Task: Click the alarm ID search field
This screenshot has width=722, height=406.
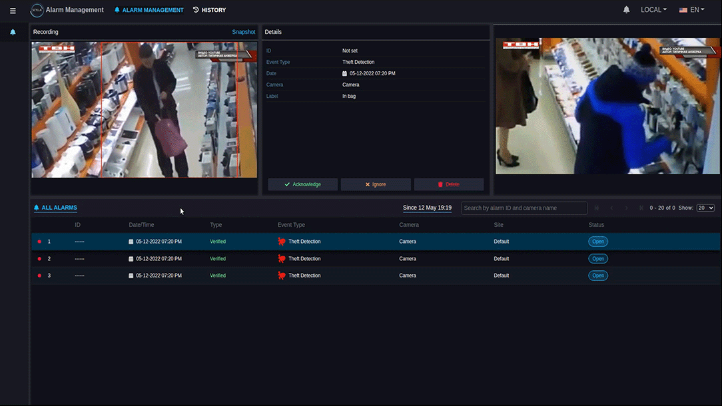Action: [x=524, y=208]
